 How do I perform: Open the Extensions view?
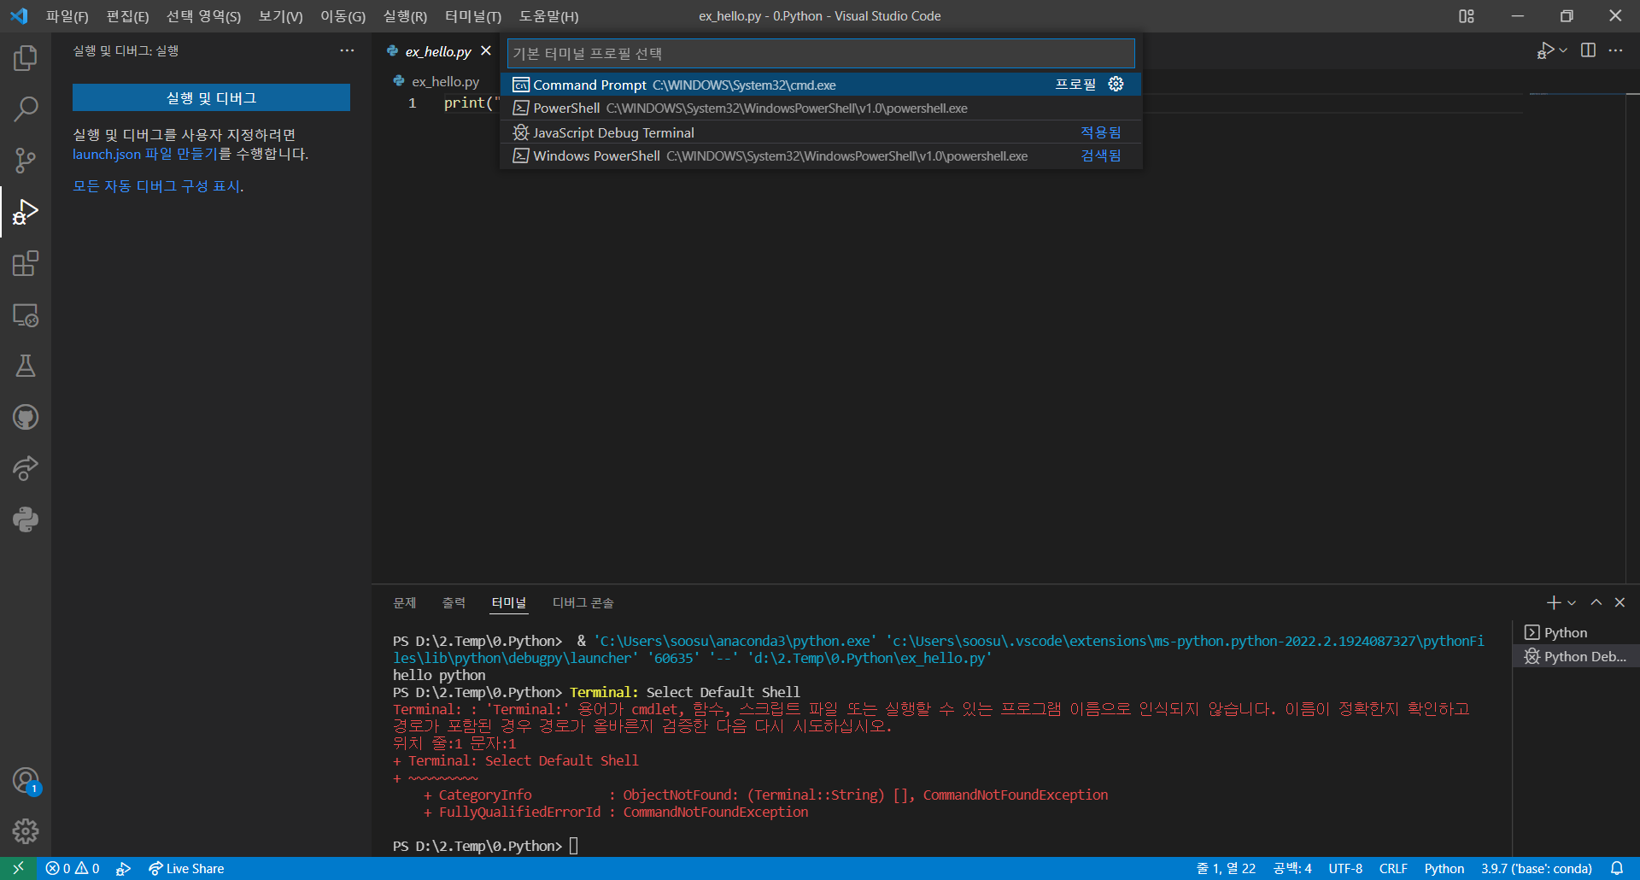26,263
